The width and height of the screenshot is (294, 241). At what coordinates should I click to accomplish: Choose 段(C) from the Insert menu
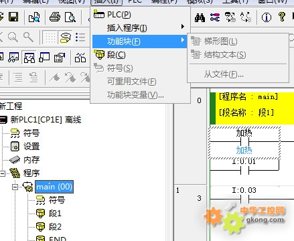point(140,55)
